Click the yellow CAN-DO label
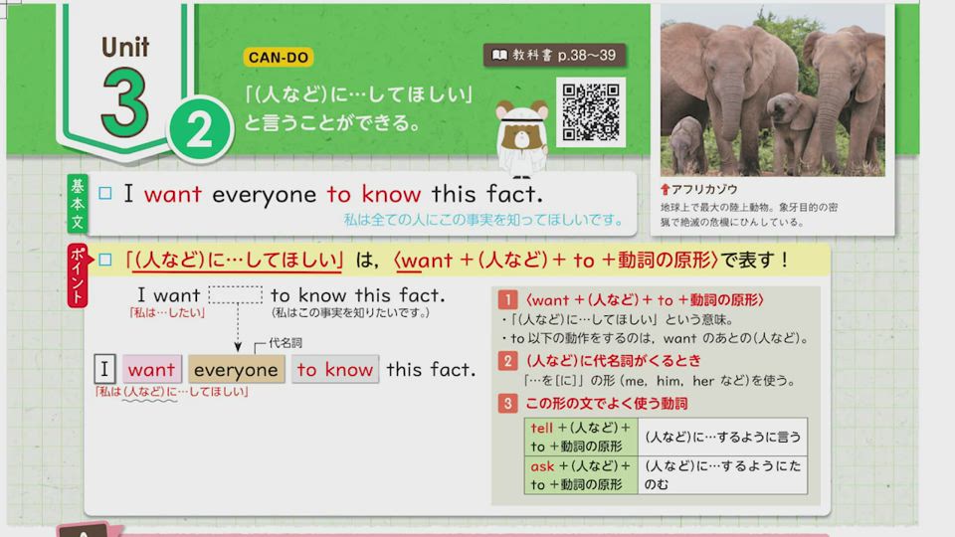 278,58
